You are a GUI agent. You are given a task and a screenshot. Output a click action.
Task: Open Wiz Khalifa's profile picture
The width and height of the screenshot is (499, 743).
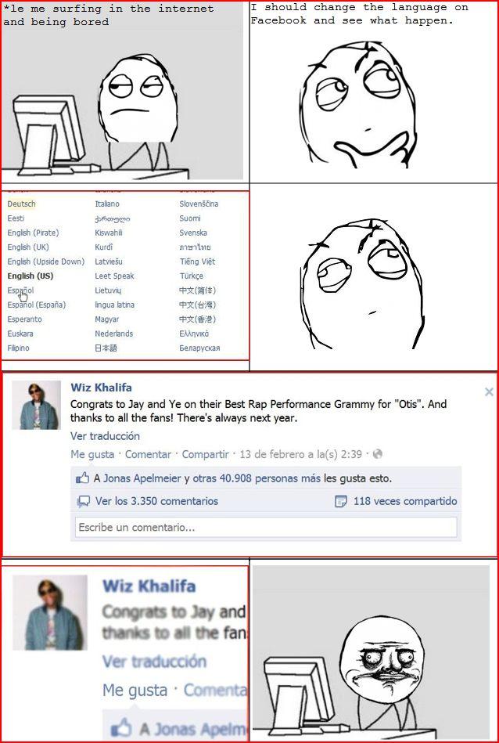[x=37, y=405]
